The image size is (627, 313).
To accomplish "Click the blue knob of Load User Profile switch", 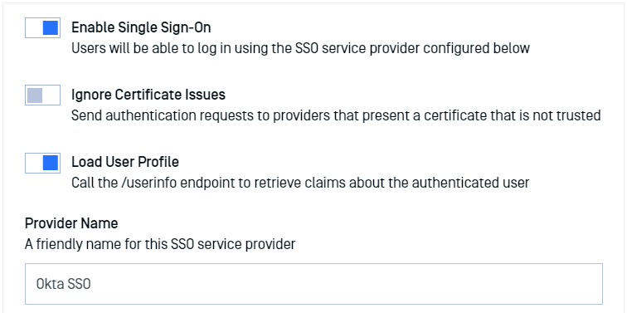I will pyautogui.click(x=51, y=163).
